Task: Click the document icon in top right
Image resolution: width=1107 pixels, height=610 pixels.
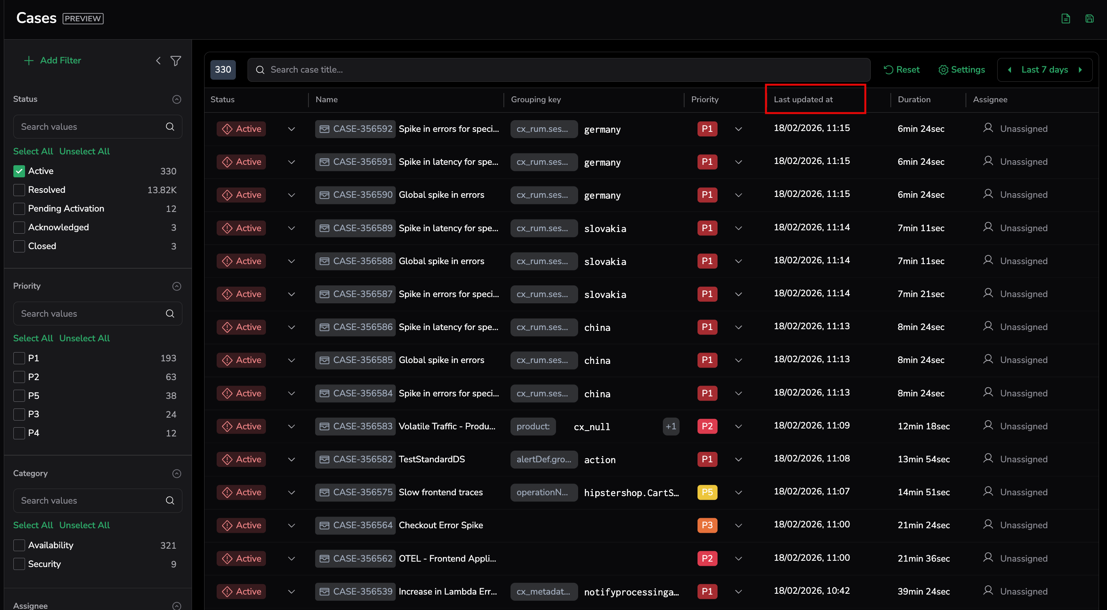Action: [1065, 18]
